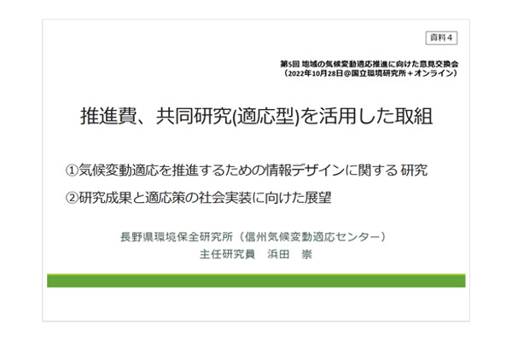
Task: Select the 推進費 word in the title
Action: point(108,116)
